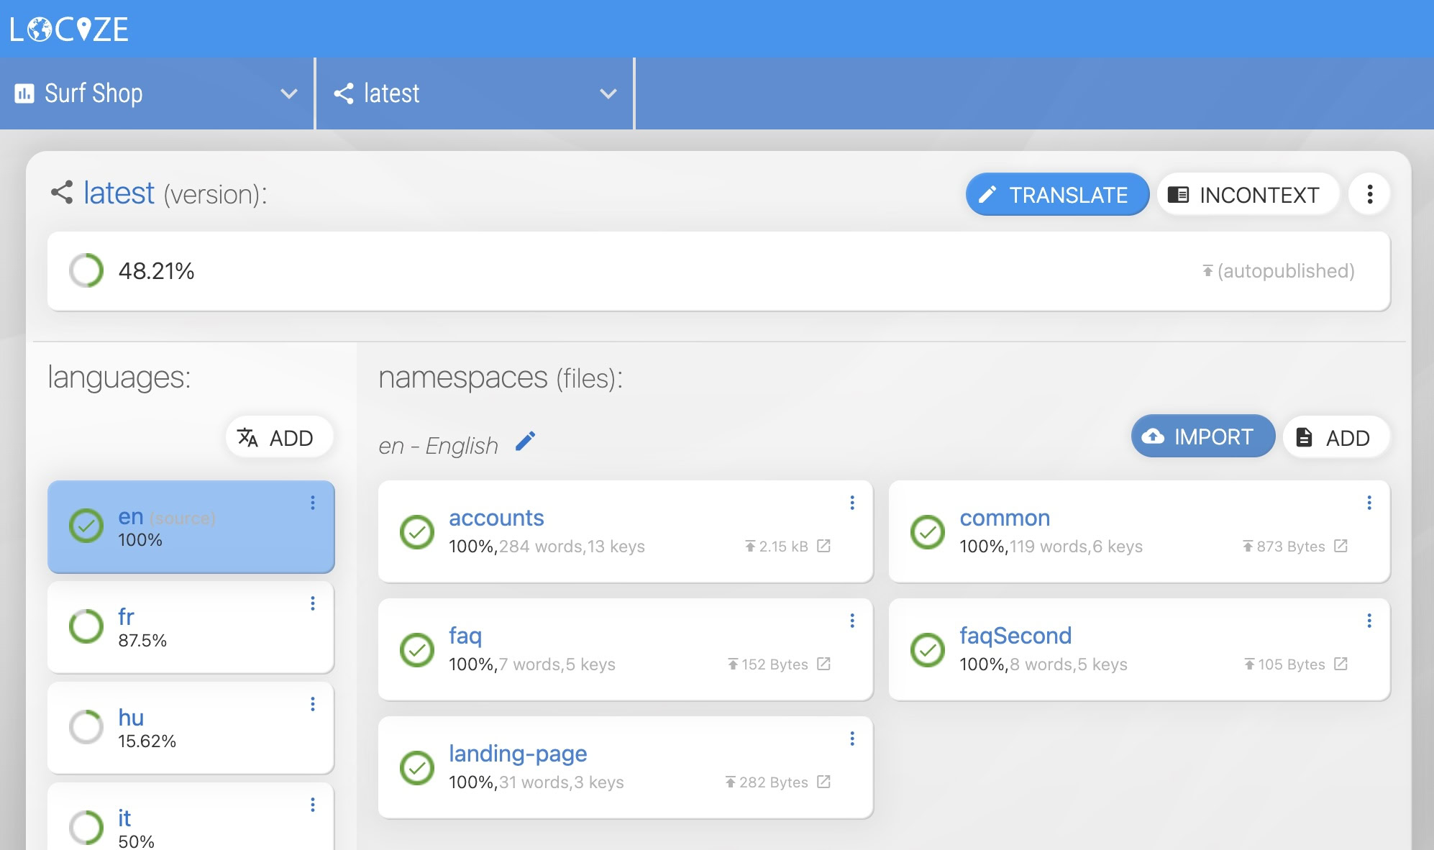
Task: Open version options three-dot menu
Action: pos(1369,194)
